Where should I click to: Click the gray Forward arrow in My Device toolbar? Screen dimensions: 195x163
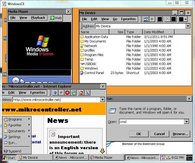[152, 19]
